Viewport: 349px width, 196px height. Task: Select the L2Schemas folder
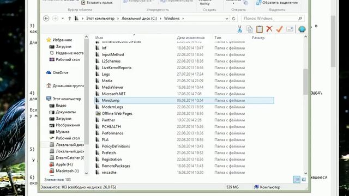tap(111, 61)
